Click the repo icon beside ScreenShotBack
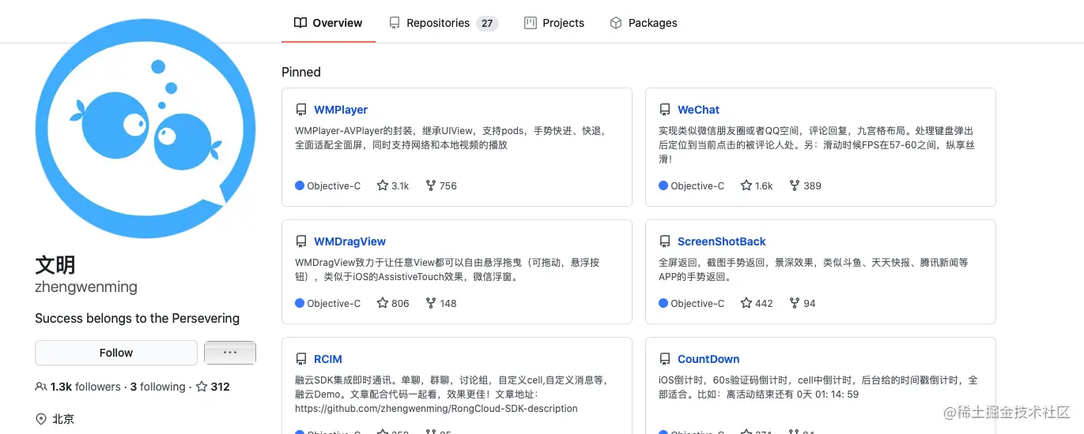 coord(664,241)
